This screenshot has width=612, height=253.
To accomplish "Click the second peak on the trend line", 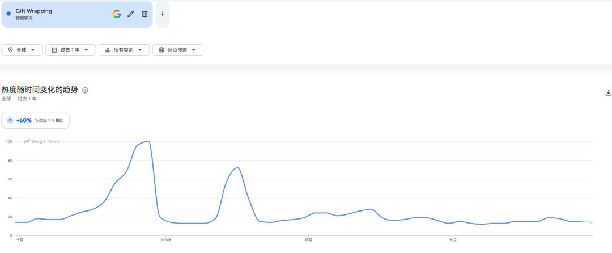I will [x=236, y=168].
